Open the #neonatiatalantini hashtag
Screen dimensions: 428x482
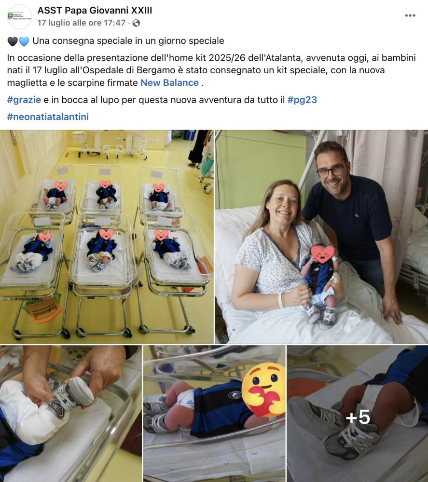pos(48,117)
